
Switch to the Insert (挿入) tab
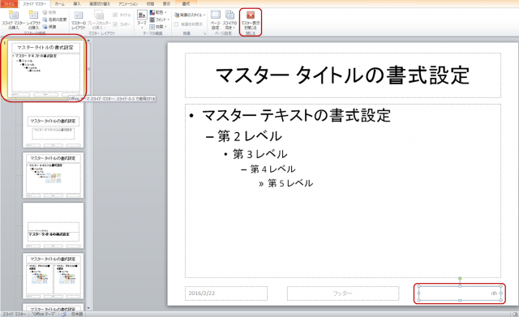[77, 4]
